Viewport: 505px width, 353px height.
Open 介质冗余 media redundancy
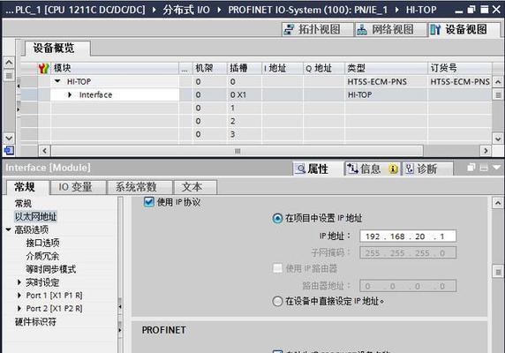(42, 256)
